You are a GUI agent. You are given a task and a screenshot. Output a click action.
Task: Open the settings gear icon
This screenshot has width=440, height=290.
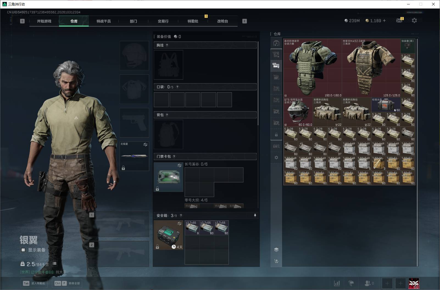pyautogui.click(x=414, y=21)
